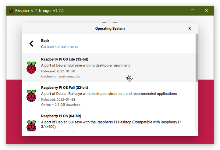The height and width of the screenshot is (150, 220).
Task: Click the 'Operating System' dialog heading
Action: click(110, 29)
